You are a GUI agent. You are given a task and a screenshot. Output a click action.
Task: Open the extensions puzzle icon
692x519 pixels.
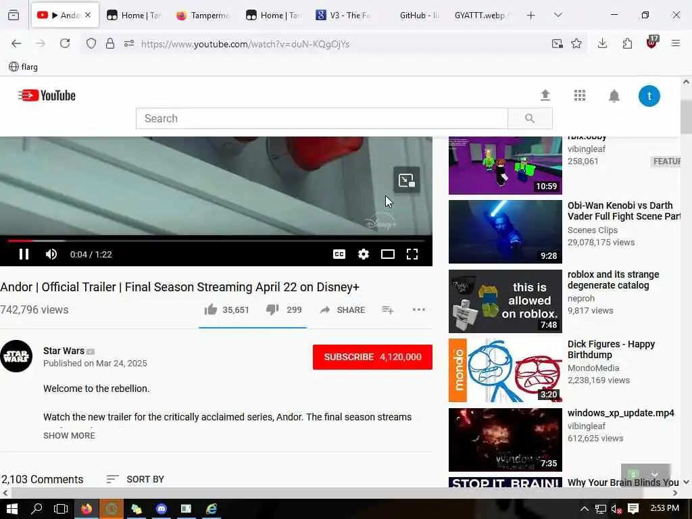(627, 43)
